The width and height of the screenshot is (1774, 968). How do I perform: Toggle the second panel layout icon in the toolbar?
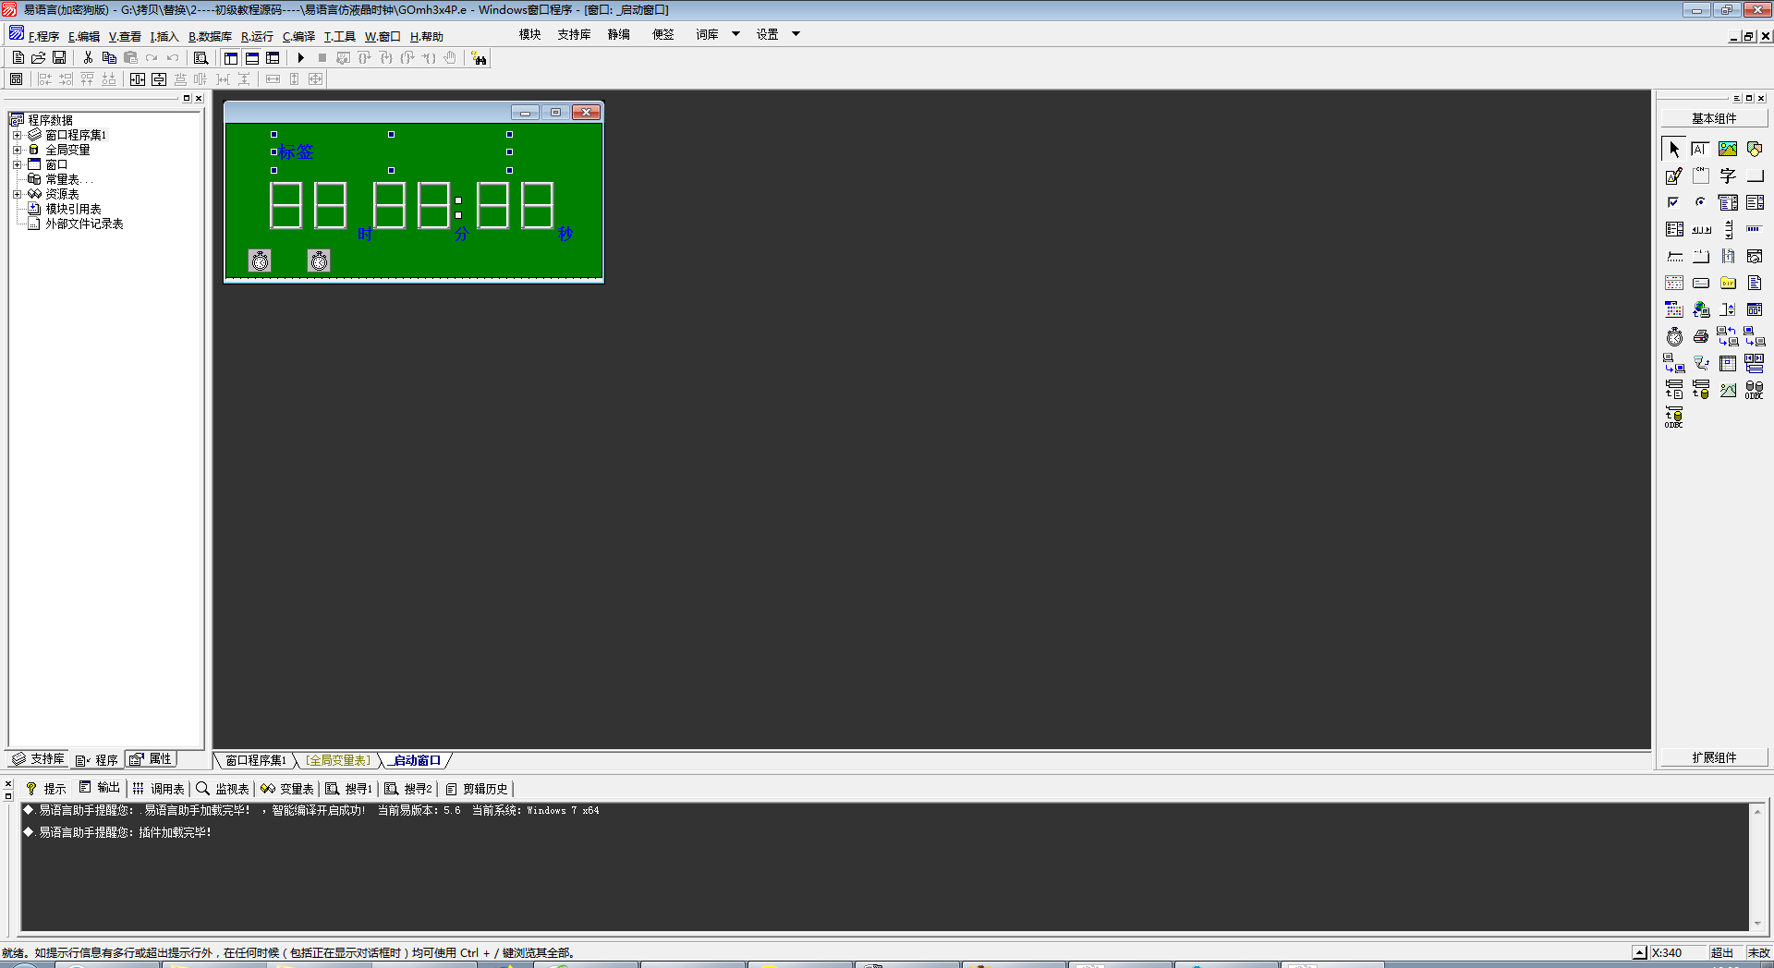point(252,57)
